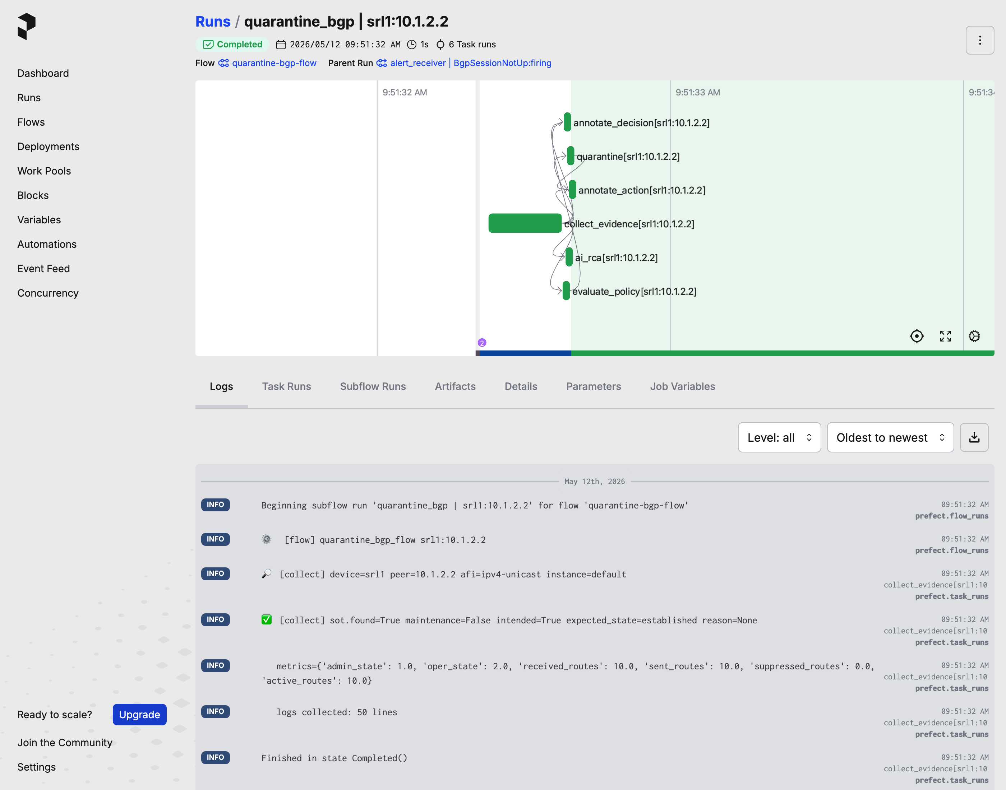Viewport: 1006px width, 790px height.
Task: Select the annotate_action task node
Action: pos(572,190)
